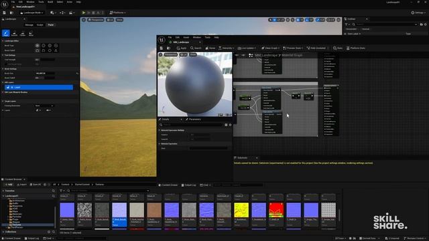The width and height of the screenshot is (429, 241).
Task: Open the Live Update dropdown
Action: pyautogui.click(x=247, y=48)
